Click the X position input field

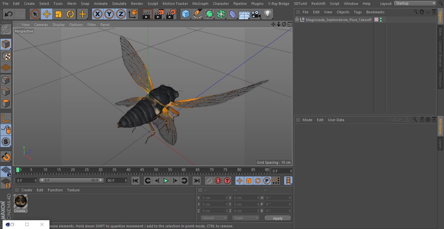click(x=214, y=198)
